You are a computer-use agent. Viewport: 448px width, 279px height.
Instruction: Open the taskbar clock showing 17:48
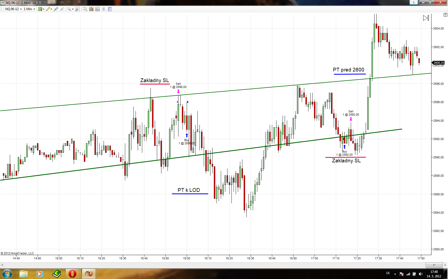434,274
